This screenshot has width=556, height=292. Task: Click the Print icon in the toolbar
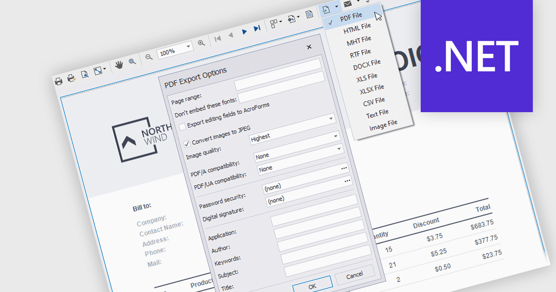point(59,82)
